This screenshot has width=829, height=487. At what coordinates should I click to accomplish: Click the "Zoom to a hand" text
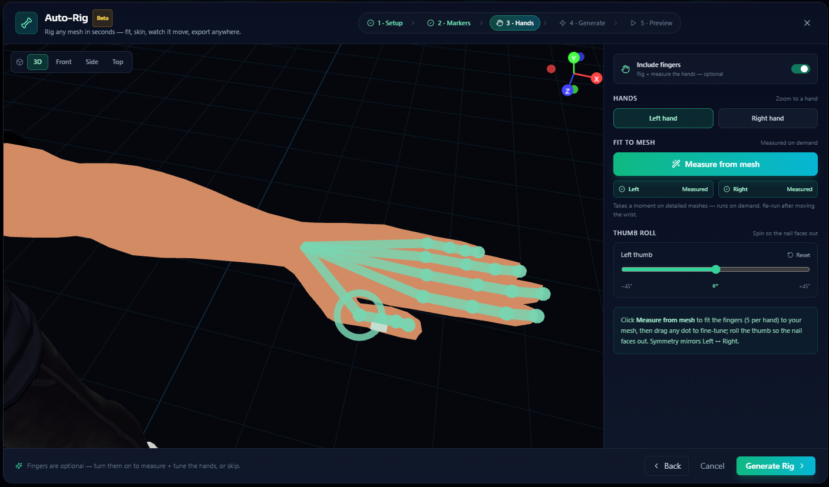(797, 99)
